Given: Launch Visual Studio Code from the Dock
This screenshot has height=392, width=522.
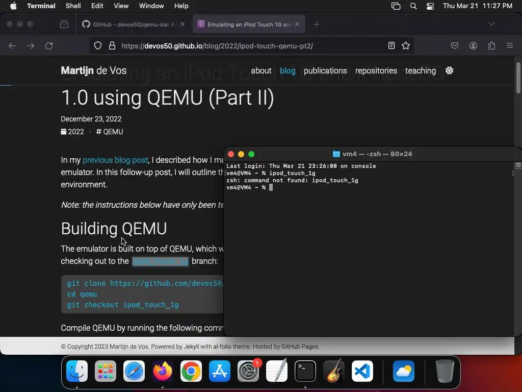Looking at the screenshot, I should tap(362, 371).
